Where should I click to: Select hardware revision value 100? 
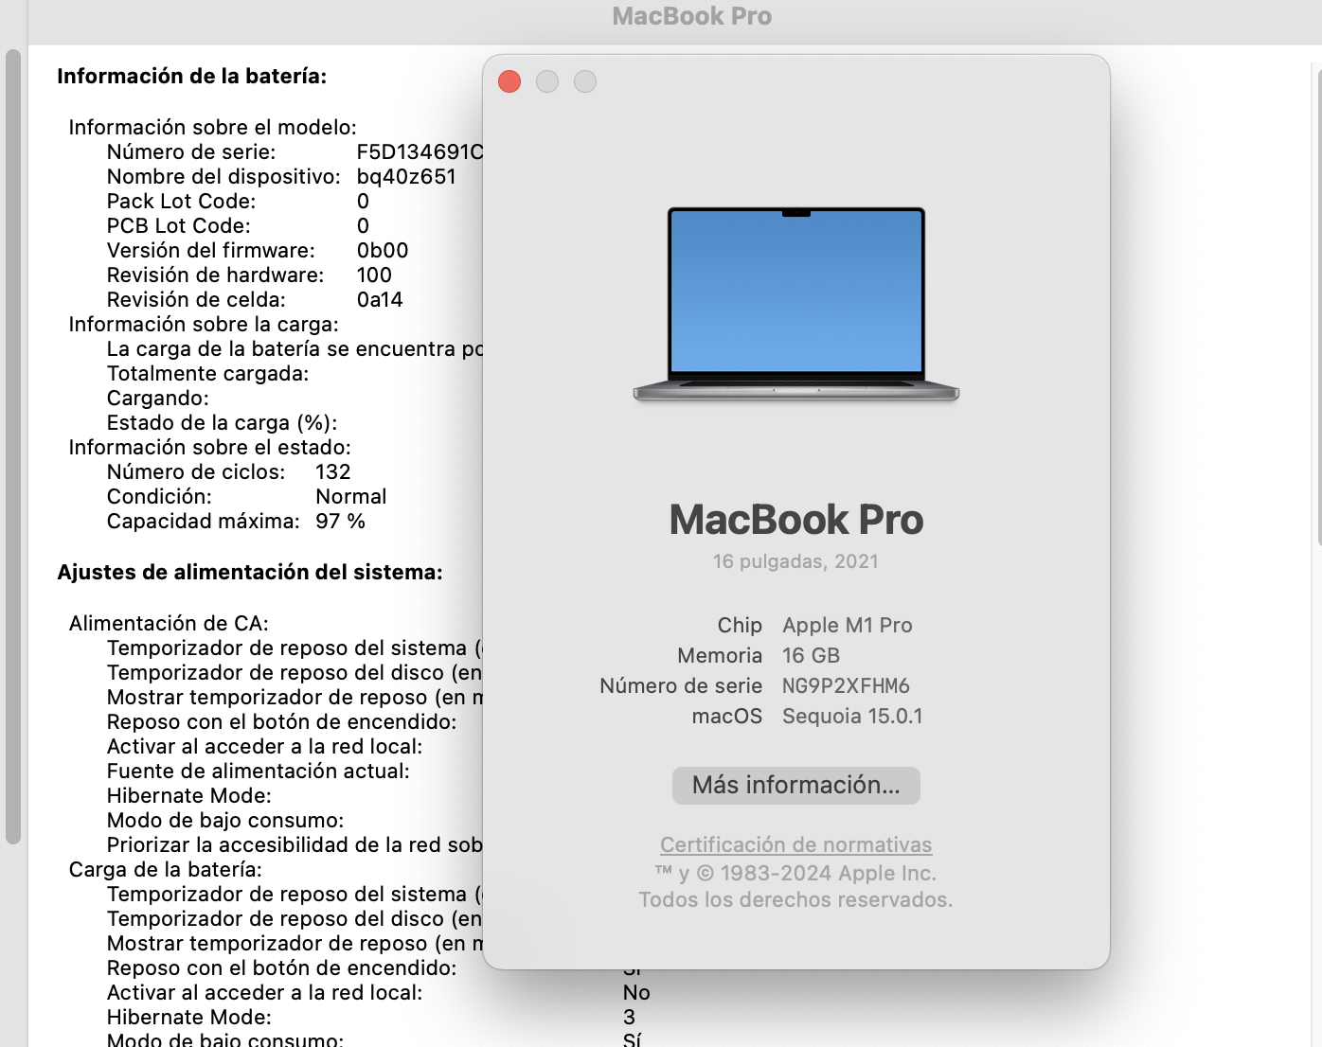(374, 275)
